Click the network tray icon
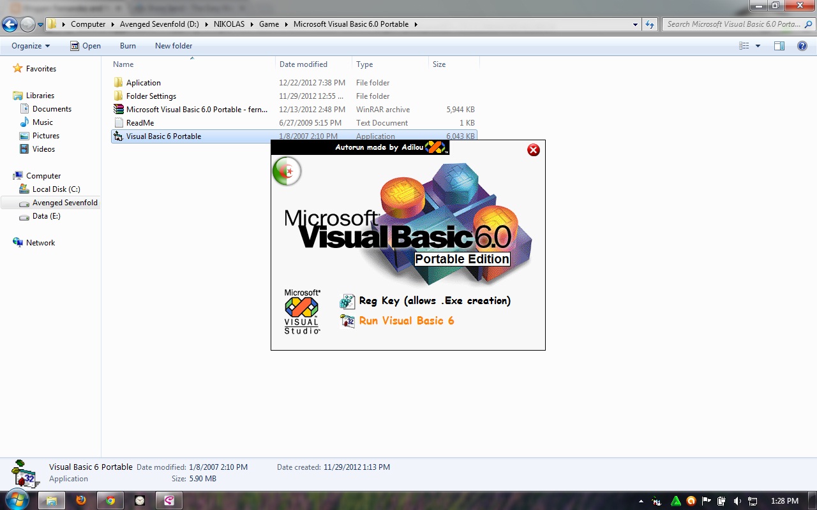Image resolution: width=817 pixels, height=510 pixels. pos(753,501)
